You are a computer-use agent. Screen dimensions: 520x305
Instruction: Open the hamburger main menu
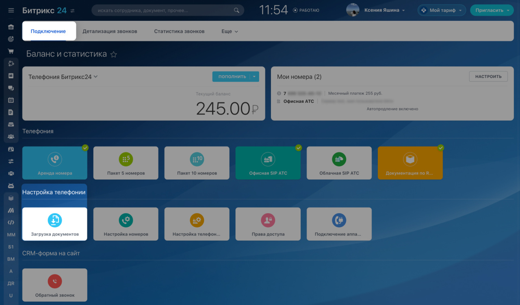point(11,11)
